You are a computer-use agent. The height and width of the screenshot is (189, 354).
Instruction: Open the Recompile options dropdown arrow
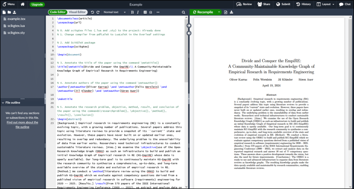pyautogui.click(x=219, y=12)
